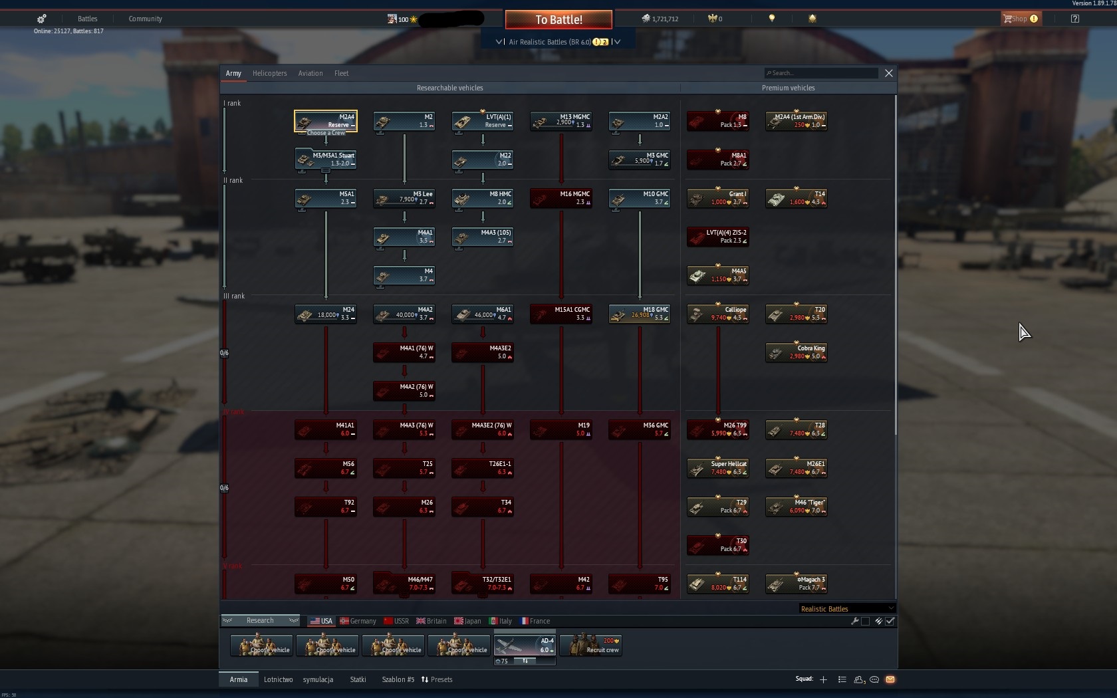
Task: Select the locked M41A1 vehicle card
Action: click(x=326, y=429)
